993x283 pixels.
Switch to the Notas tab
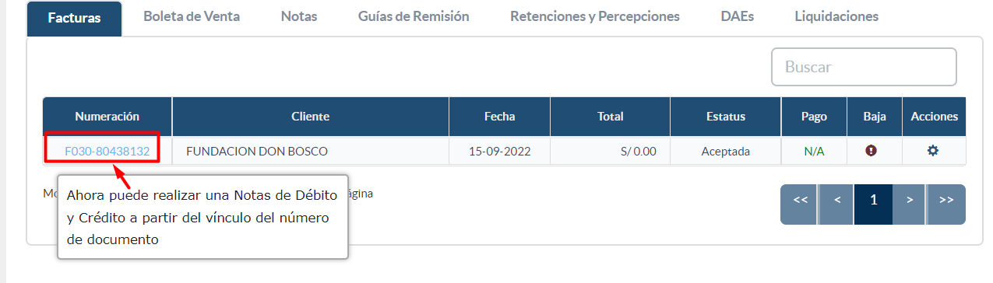[299, 16]
